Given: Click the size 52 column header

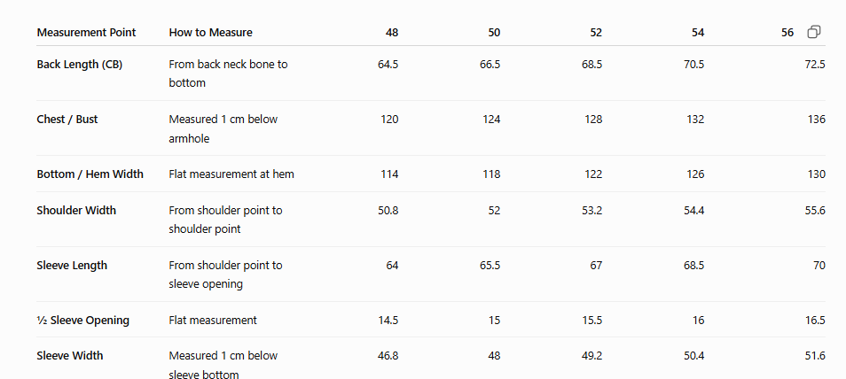Looking at the screenshot, I should [596, 33].
